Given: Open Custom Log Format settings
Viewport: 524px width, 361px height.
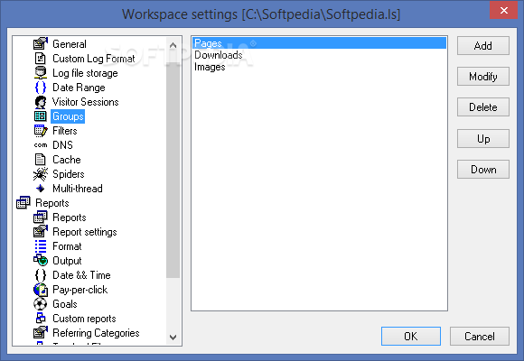Looking at the screenshot, I should (94, 59).
